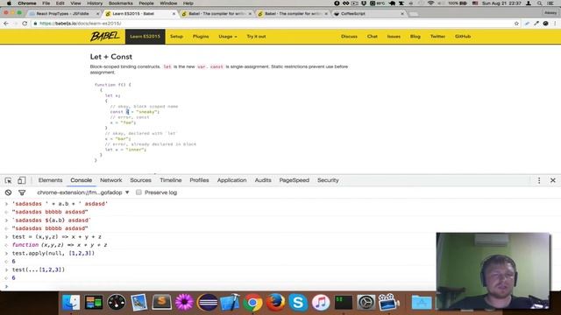Select the Console tab

point(82,180)
